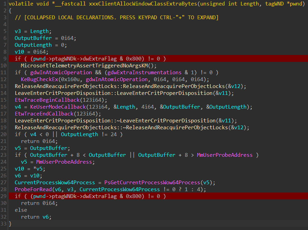Viewport: 308px width, 230px height.
Task: Click 'return v6;' on line 32
Action: 36,217
